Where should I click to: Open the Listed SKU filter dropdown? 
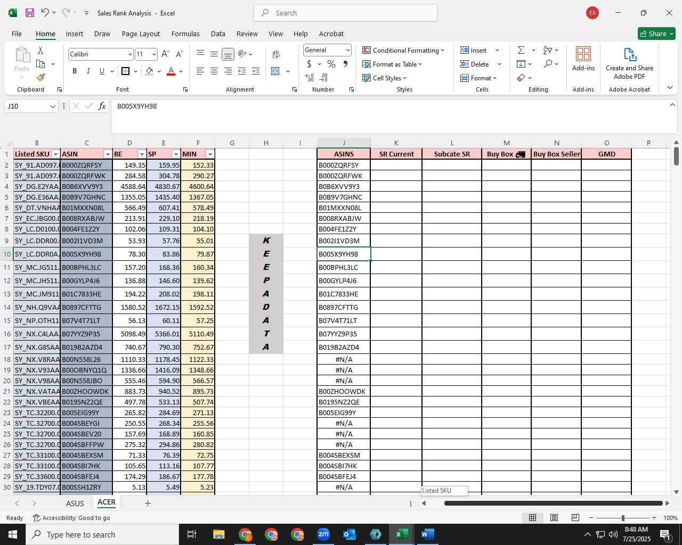pos(55,154)
